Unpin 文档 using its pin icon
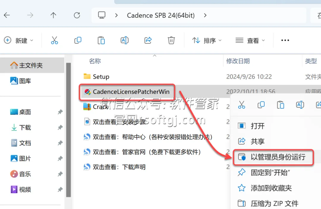The image size is (321, 209). 60,143
